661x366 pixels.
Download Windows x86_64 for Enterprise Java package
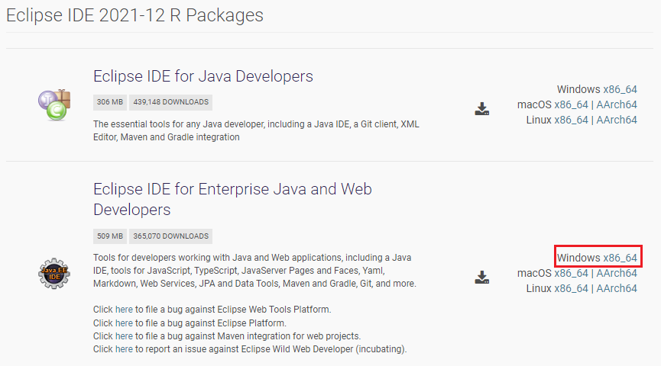(620, 258)
